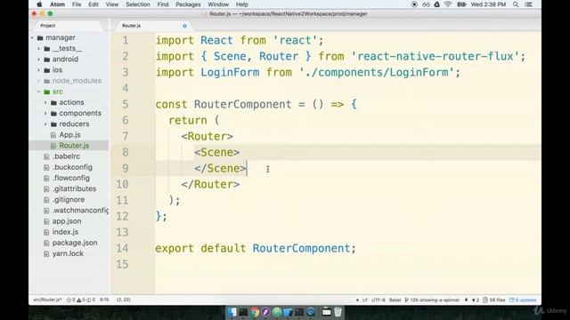Click the modified dot on Router.js tab
570x320 pixels.
click(x=184, y=26)
